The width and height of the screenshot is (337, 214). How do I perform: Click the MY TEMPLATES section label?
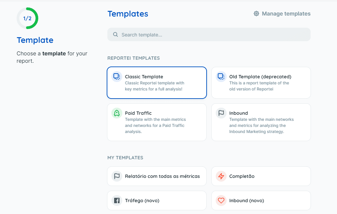125,158
